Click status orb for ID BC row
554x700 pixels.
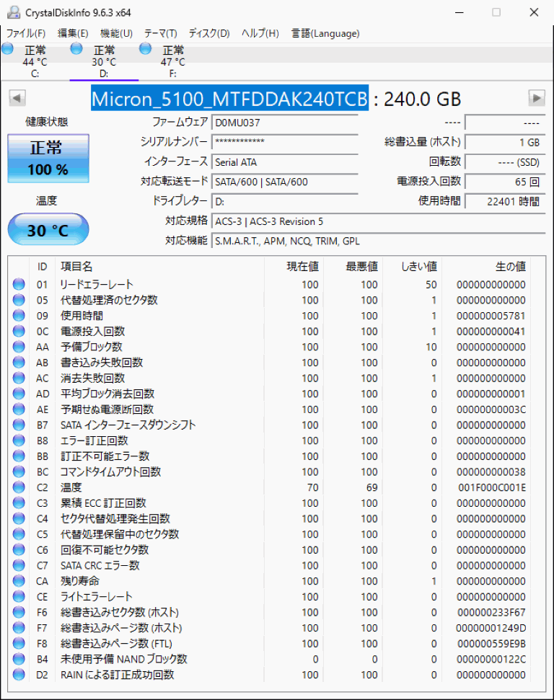point(19,471)
